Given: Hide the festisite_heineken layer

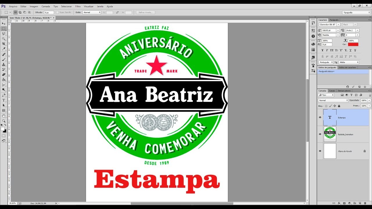Looking at the screenshot, I should tap(320, 134).
